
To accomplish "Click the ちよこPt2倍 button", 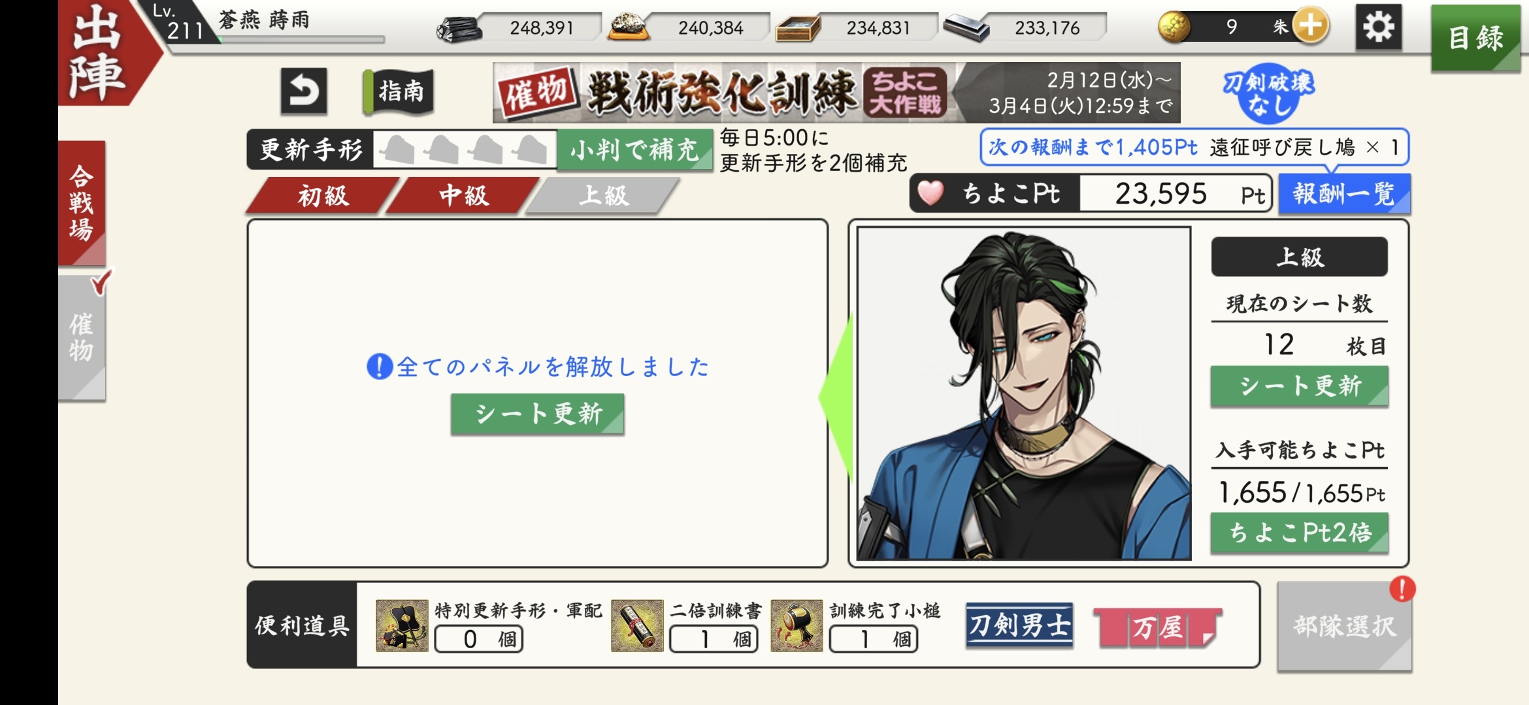I will click(1300, 533).
